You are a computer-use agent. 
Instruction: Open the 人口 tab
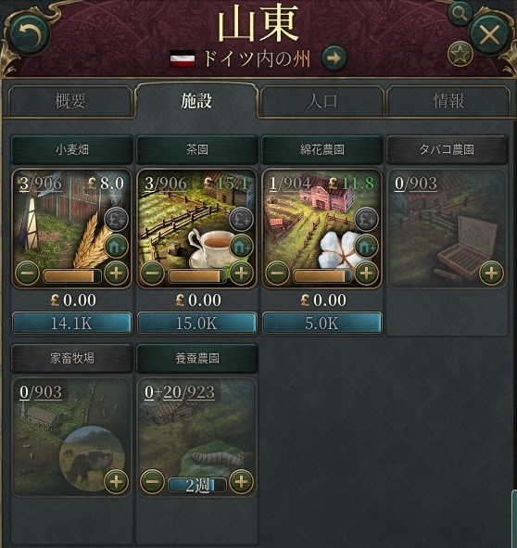click(x=322, y=101)
